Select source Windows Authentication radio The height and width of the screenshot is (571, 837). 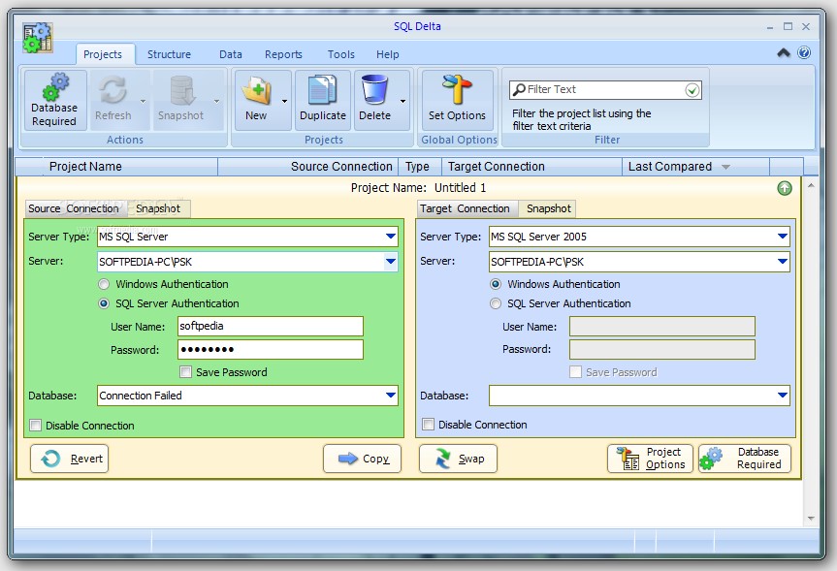point(104,284)
